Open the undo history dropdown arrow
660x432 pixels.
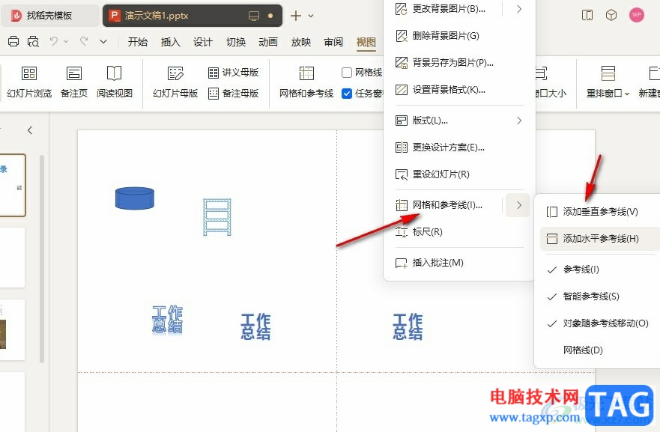(x=66, y=41)
